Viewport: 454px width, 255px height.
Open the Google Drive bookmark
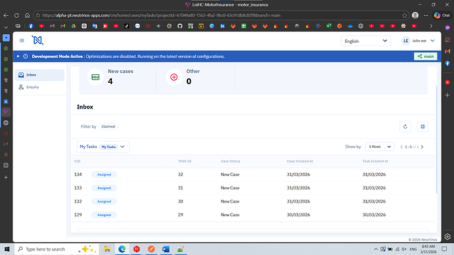[74, 26]
